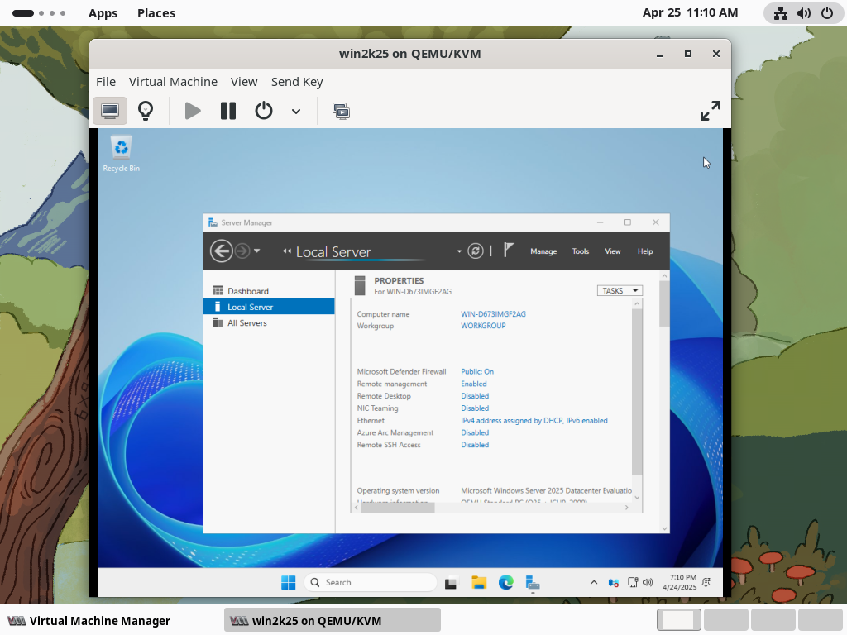The image size is (847, 635).
Task: Click NIC Teaming Disabled link
Action: pos(475,408)
